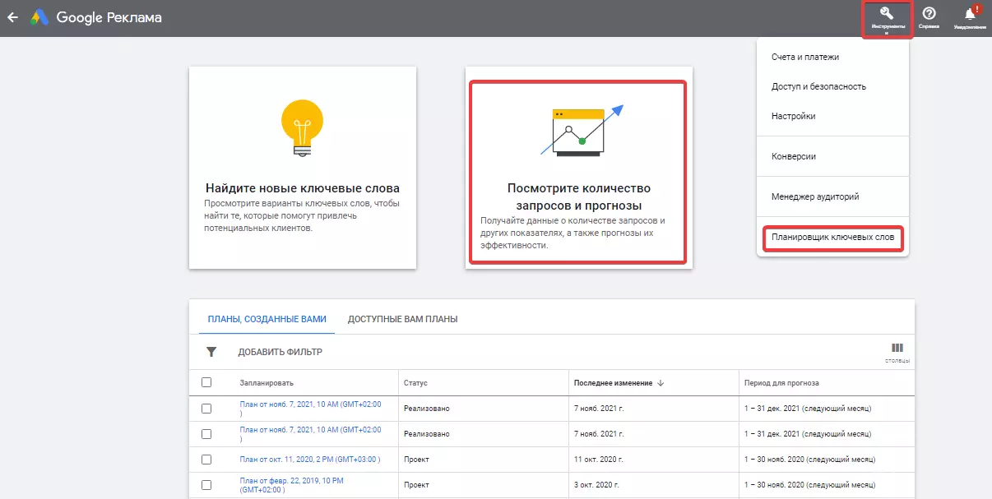Check the second нояб. 7, 2021 plan row

(206, 433)
